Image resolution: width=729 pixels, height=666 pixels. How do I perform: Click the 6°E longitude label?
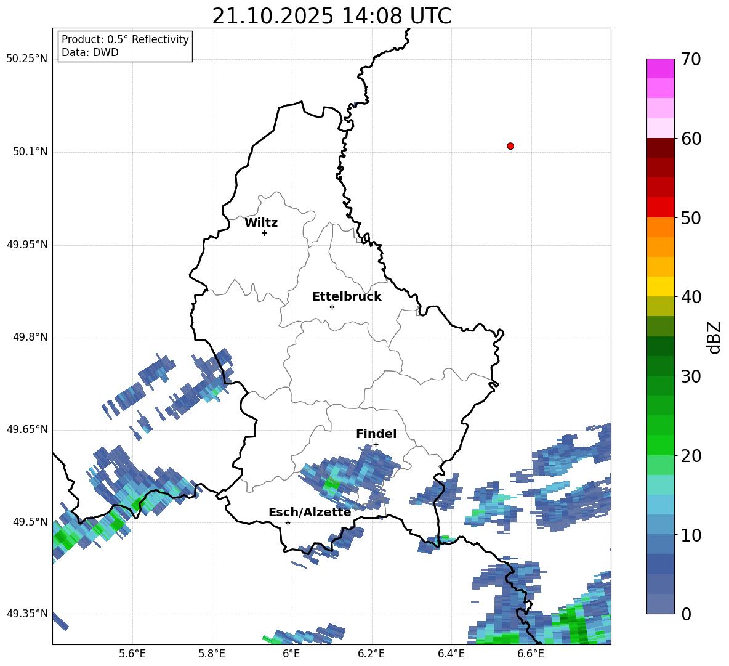[x=291, y=654]
